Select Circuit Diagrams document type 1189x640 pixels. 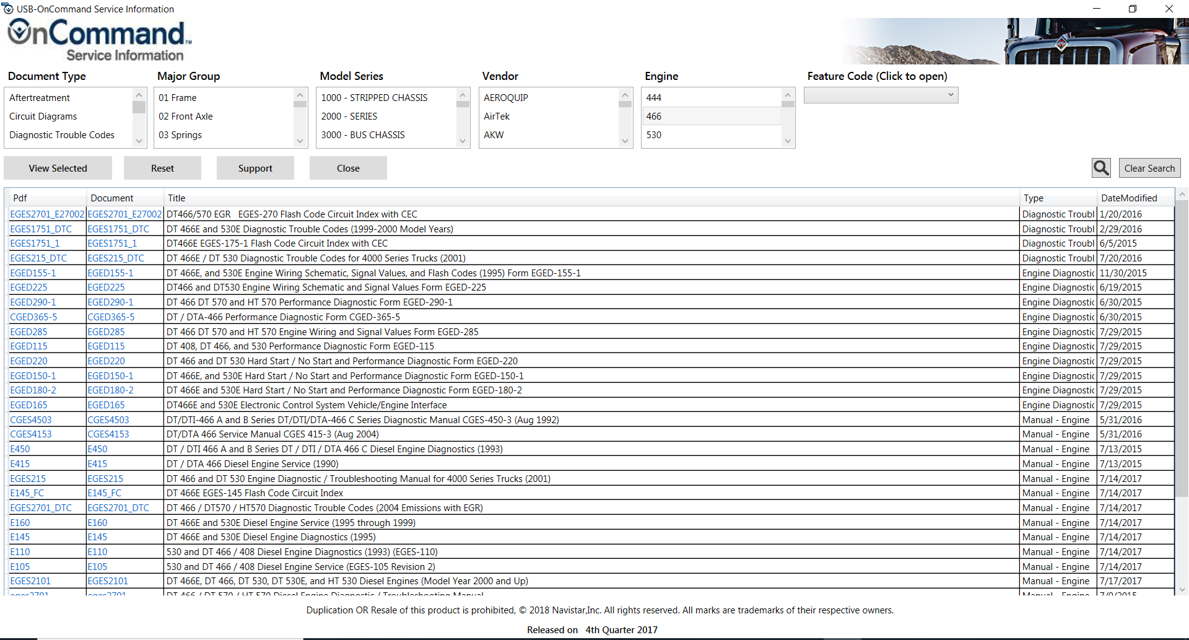point(69,116)
